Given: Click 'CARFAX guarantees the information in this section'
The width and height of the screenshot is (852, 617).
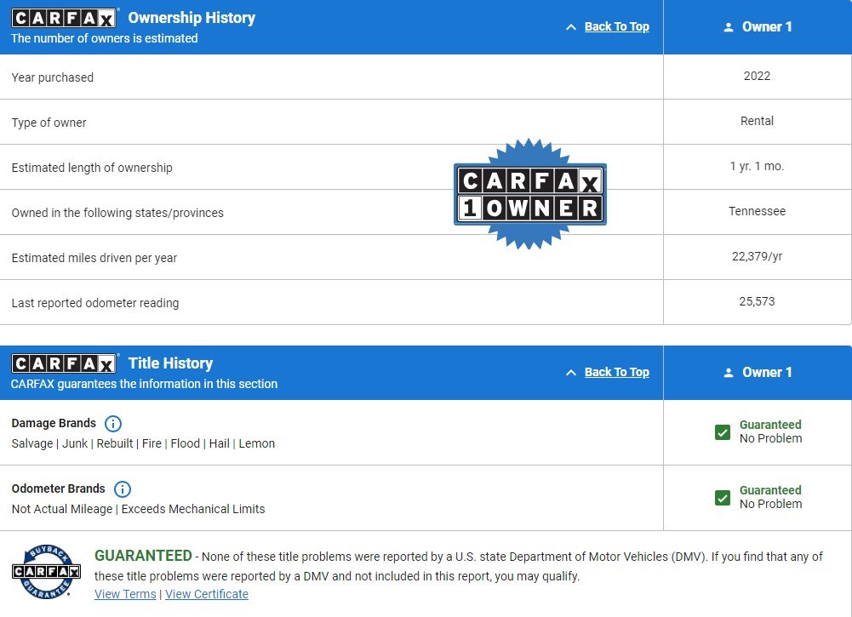Looking at the screenshot, I should (144, 384).
